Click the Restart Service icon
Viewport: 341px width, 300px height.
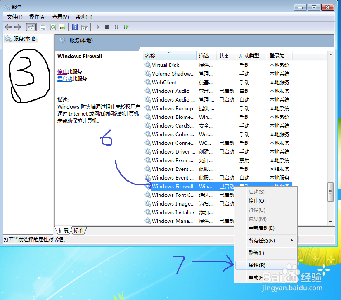[x=126, y=27]
